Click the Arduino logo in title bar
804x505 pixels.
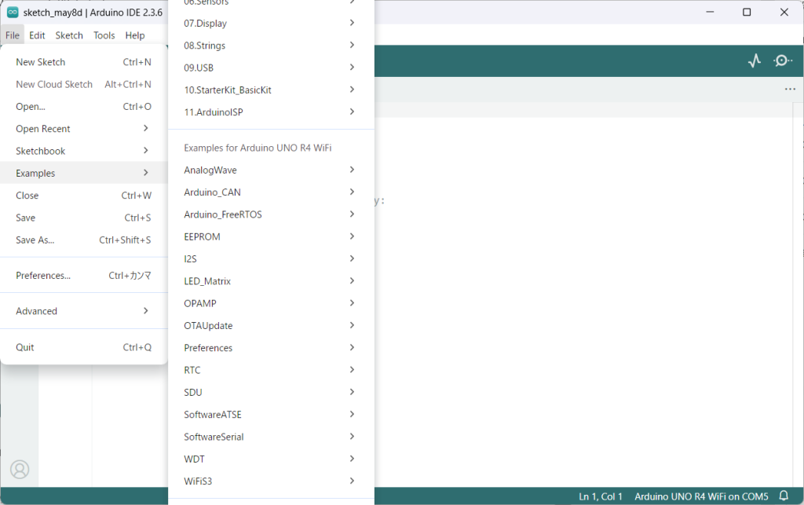[x=13, y=13]
